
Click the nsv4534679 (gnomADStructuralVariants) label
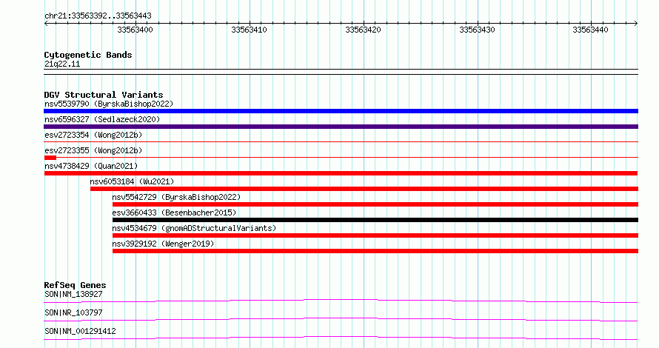[194, 228]
